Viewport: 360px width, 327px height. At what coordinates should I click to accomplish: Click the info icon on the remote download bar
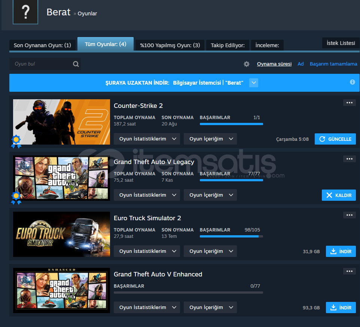tap(352, 82)
